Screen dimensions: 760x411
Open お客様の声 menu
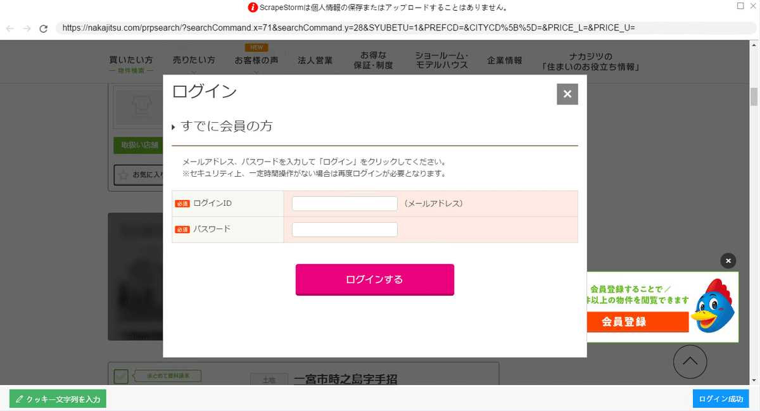pyautogui.click(x=256, y=61)
